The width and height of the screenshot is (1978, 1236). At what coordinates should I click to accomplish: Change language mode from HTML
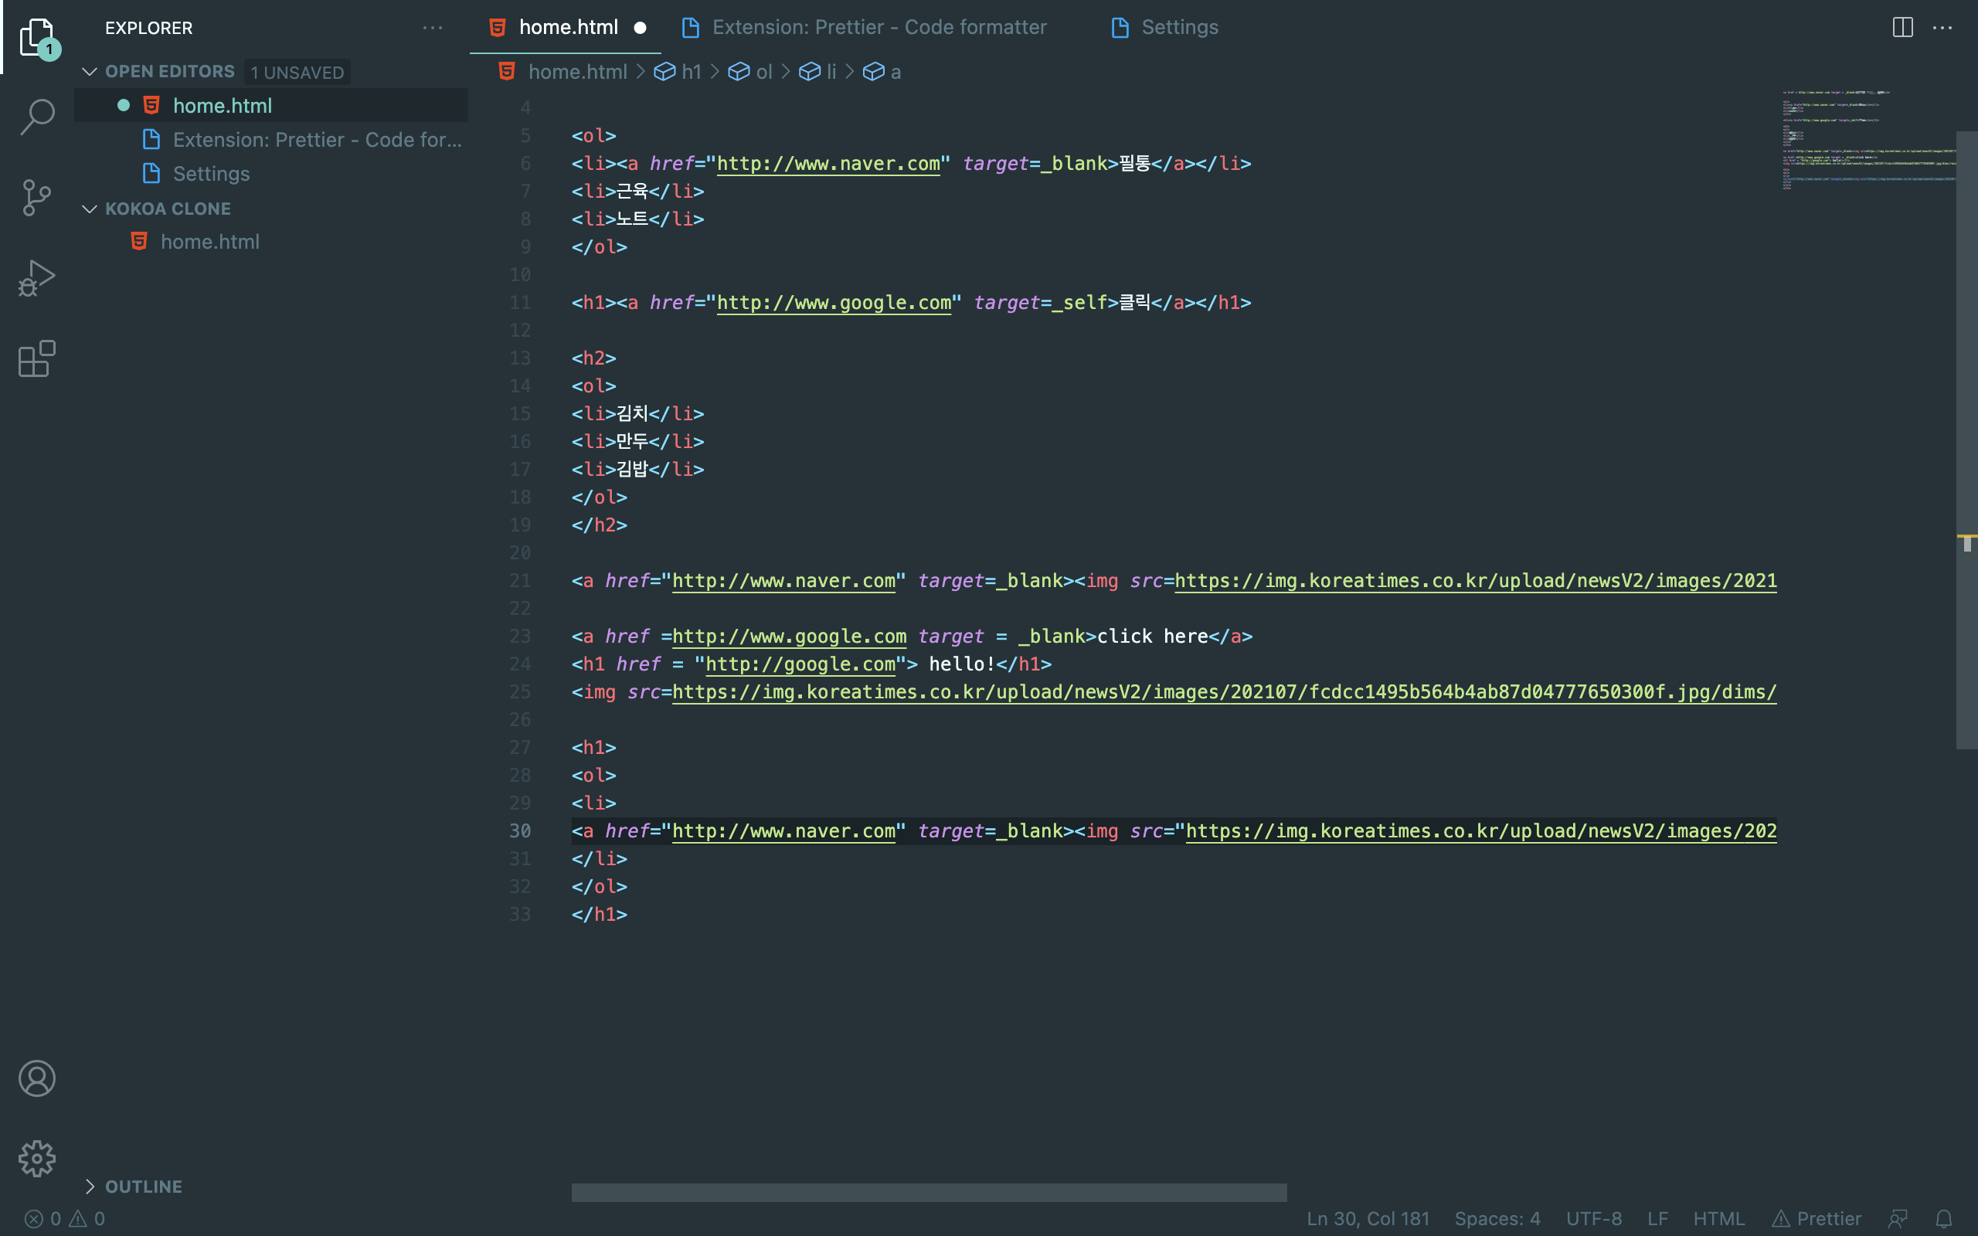pyautogui.click(x=1718, y=1219)
